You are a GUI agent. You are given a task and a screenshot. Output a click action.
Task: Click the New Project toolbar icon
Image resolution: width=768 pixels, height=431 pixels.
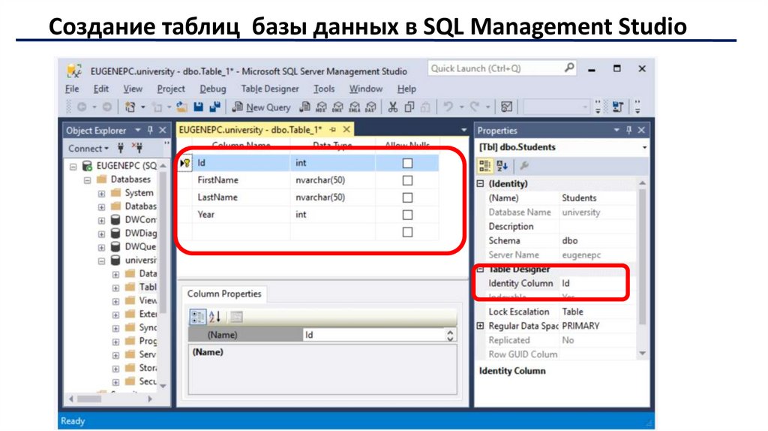pos(130,107)
